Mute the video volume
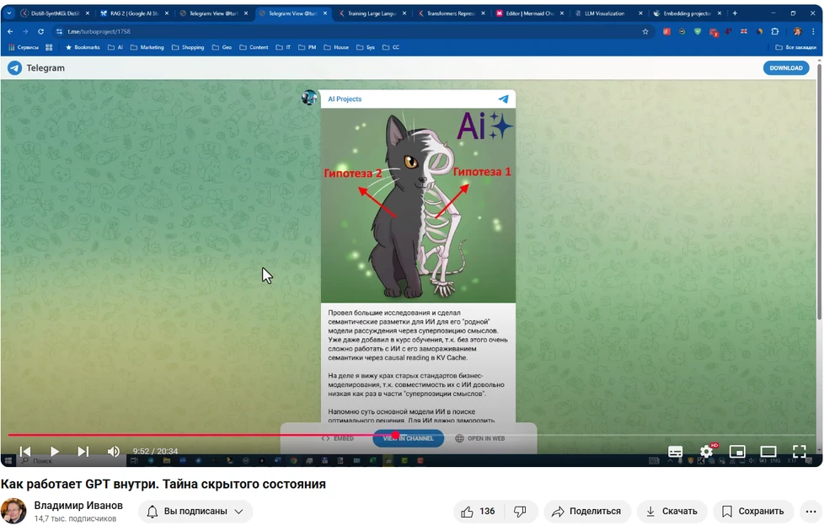The height and width of the screenshot is (531, 824). (114, 452)
